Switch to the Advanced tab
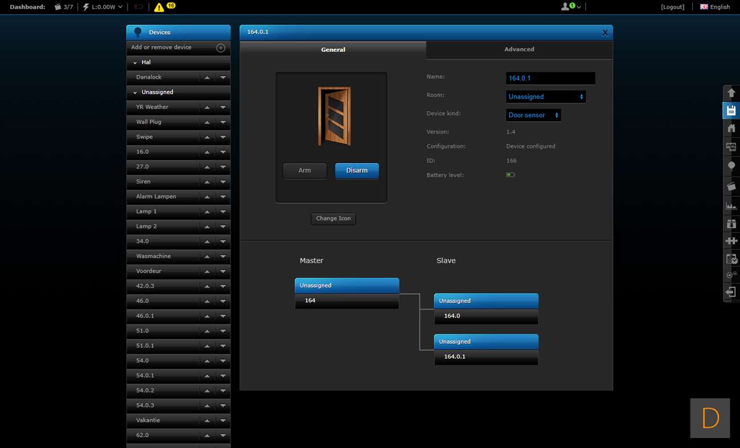 pos(519,50)
